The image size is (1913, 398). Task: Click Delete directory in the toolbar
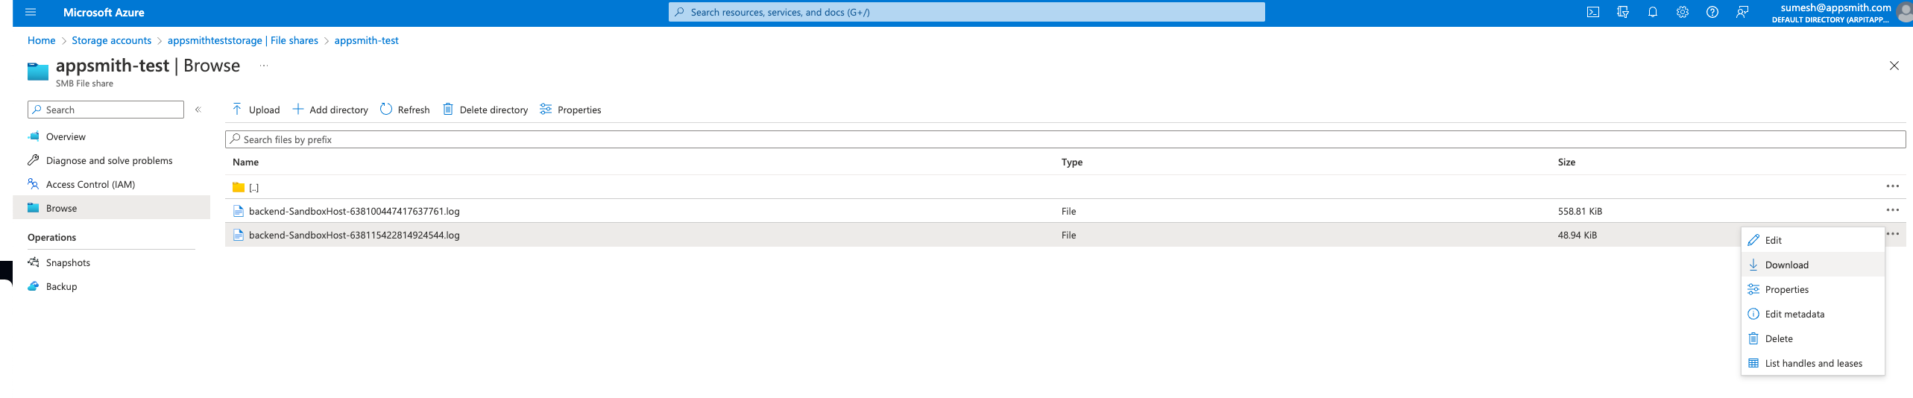pos(485,110)
